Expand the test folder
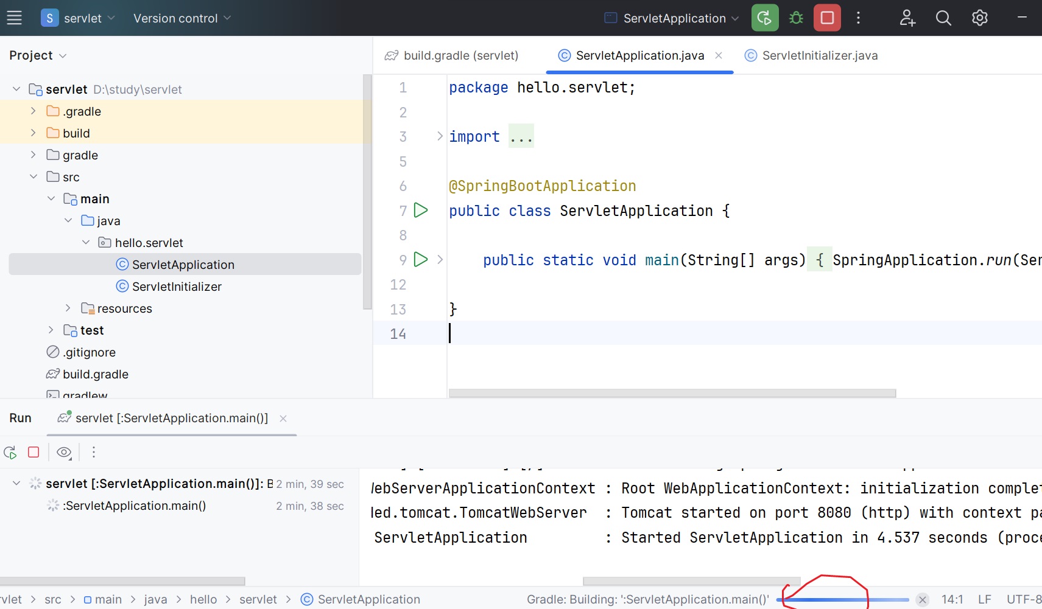Image resolution: width=1042 pixels, height=609 pixels. (x=51, y=330)
